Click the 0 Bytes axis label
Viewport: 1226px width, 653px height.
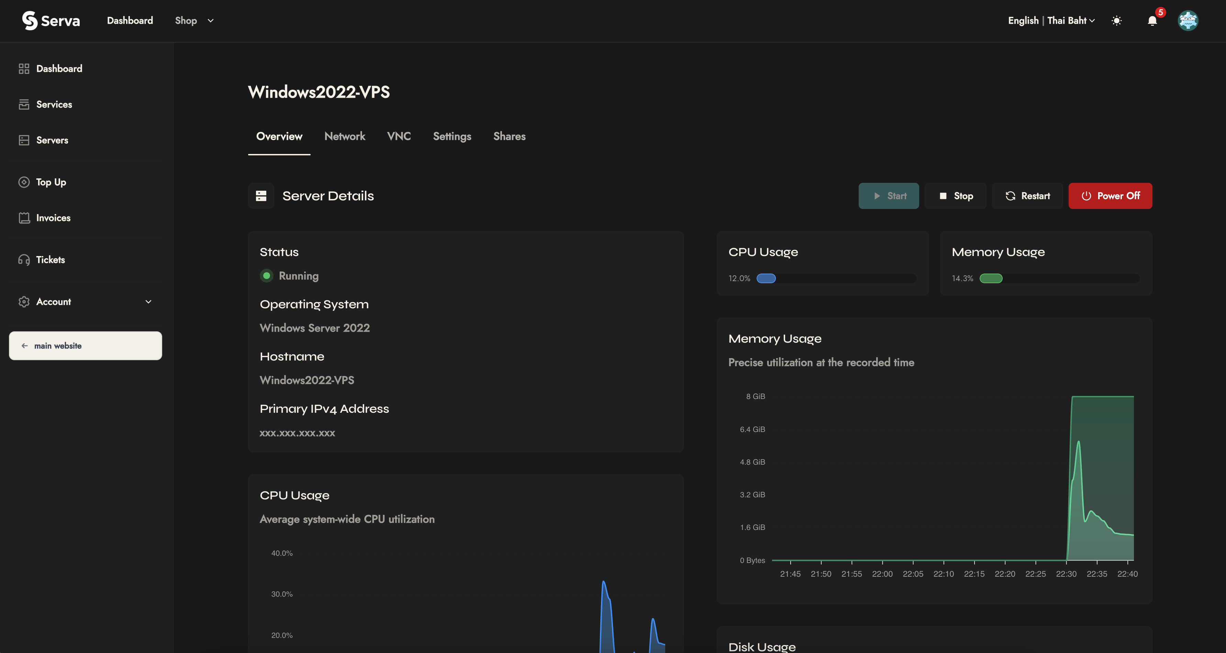753,560
